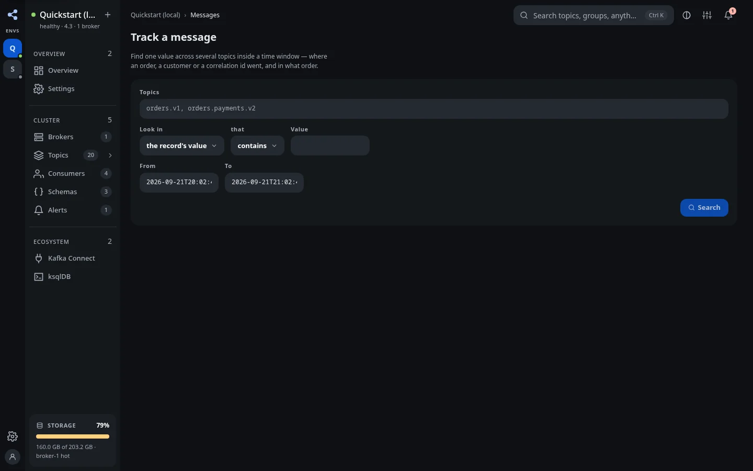Open Consumers page

(73, 174)
